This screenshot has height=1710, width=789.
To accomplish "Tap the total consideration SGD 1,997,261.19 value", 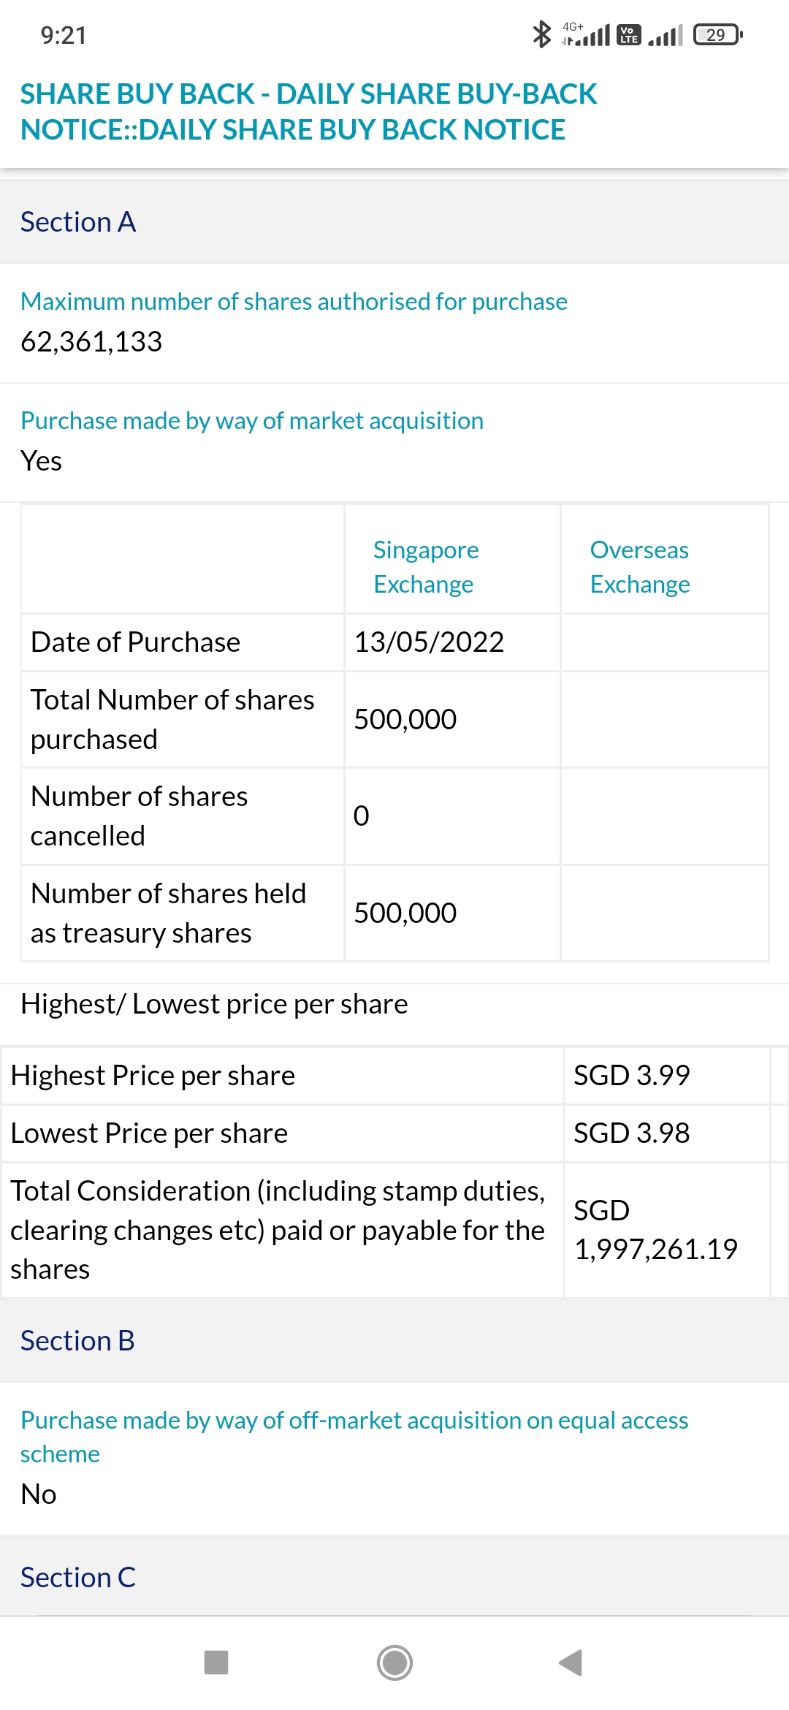I will click(x=655, y=1230).
